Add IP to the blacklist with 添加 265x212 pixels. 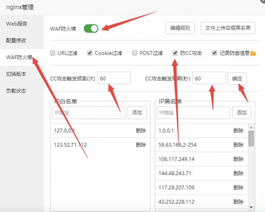click(241, 113)
